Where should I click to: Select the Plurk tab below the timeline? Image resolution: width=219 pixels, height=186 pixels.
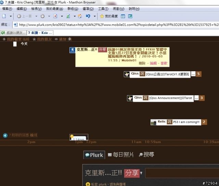[x=94, y=155]
